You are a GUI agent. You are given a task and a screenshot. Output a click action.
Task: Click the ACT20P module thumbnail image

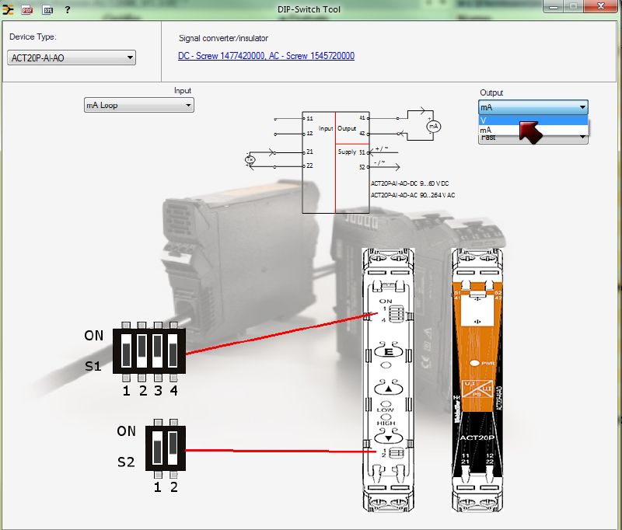pyautogui.click(x=476, y=381)
